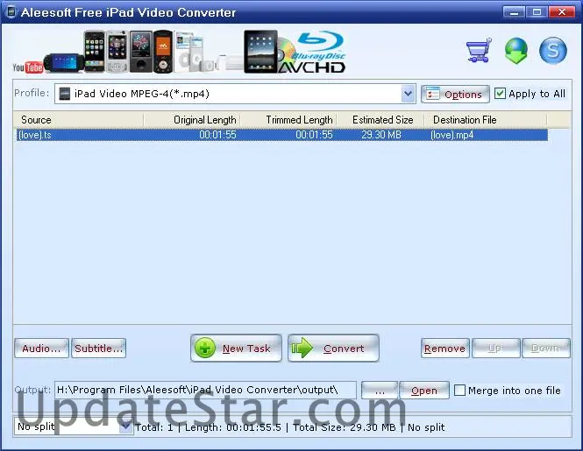The width and height of the screenshot is (583, 451).
Task: Click the iPad device image in banner
Action: [260, 52]
